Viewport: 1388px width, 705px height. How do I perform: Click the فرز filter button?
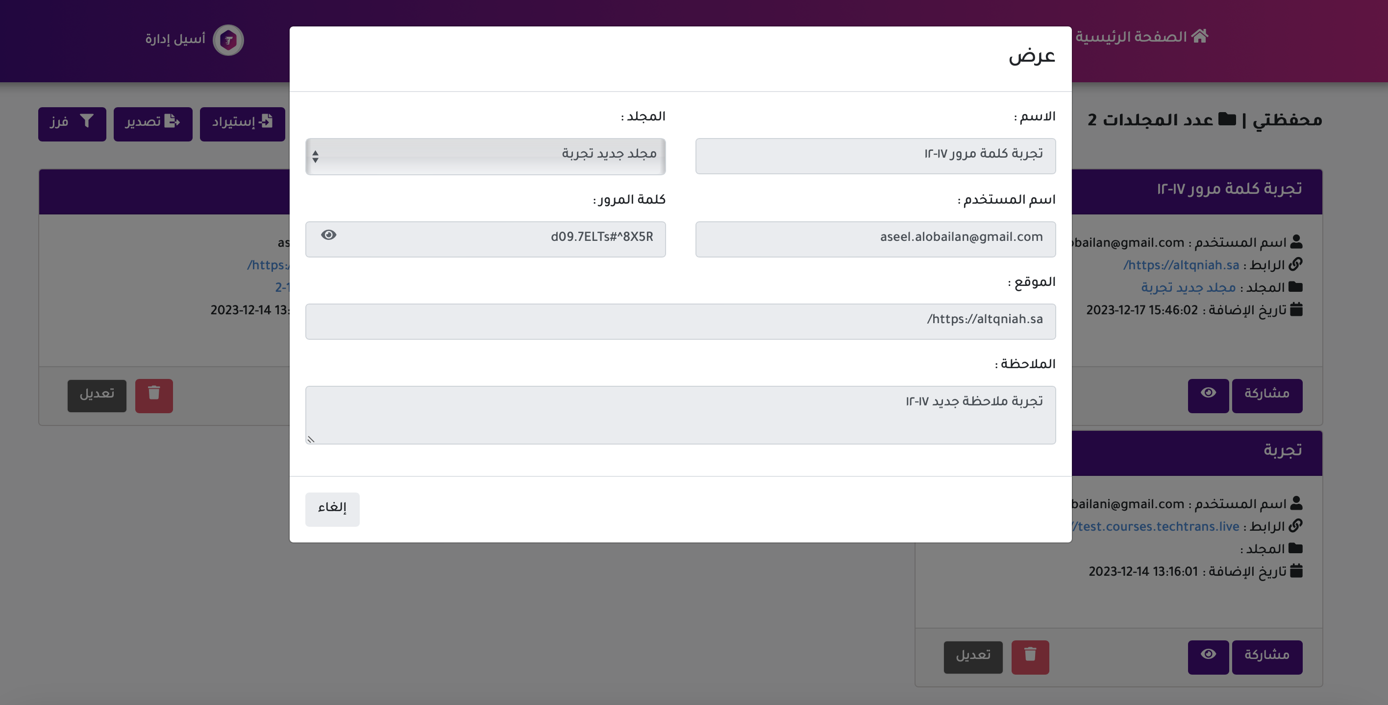(x=72, y=124)
